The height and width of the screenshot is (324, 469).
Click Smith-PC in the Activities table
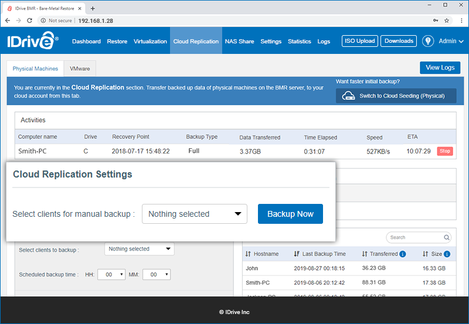[x=32, y=151]
